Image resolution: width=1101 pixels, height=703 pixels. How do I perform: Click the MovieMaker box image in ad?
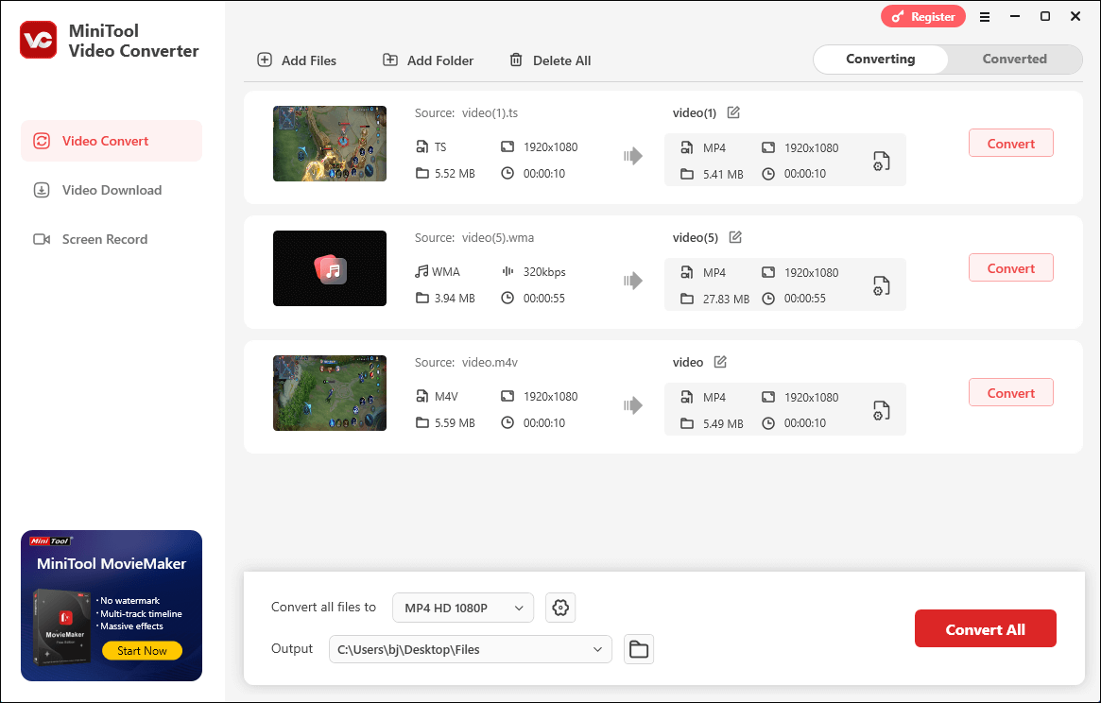[x=61, y=626]
